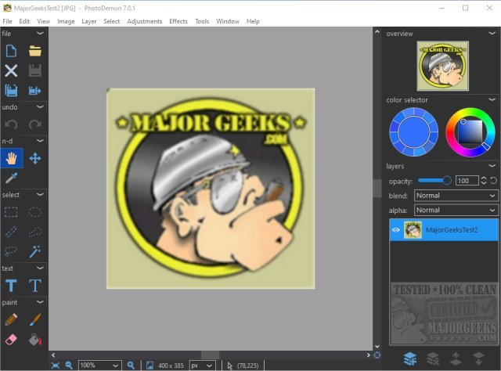Viewport: 501px width, 371px height.
Task: Hide the MajorGeeksTest2 layer using eye icon
Action: [396, 229]
